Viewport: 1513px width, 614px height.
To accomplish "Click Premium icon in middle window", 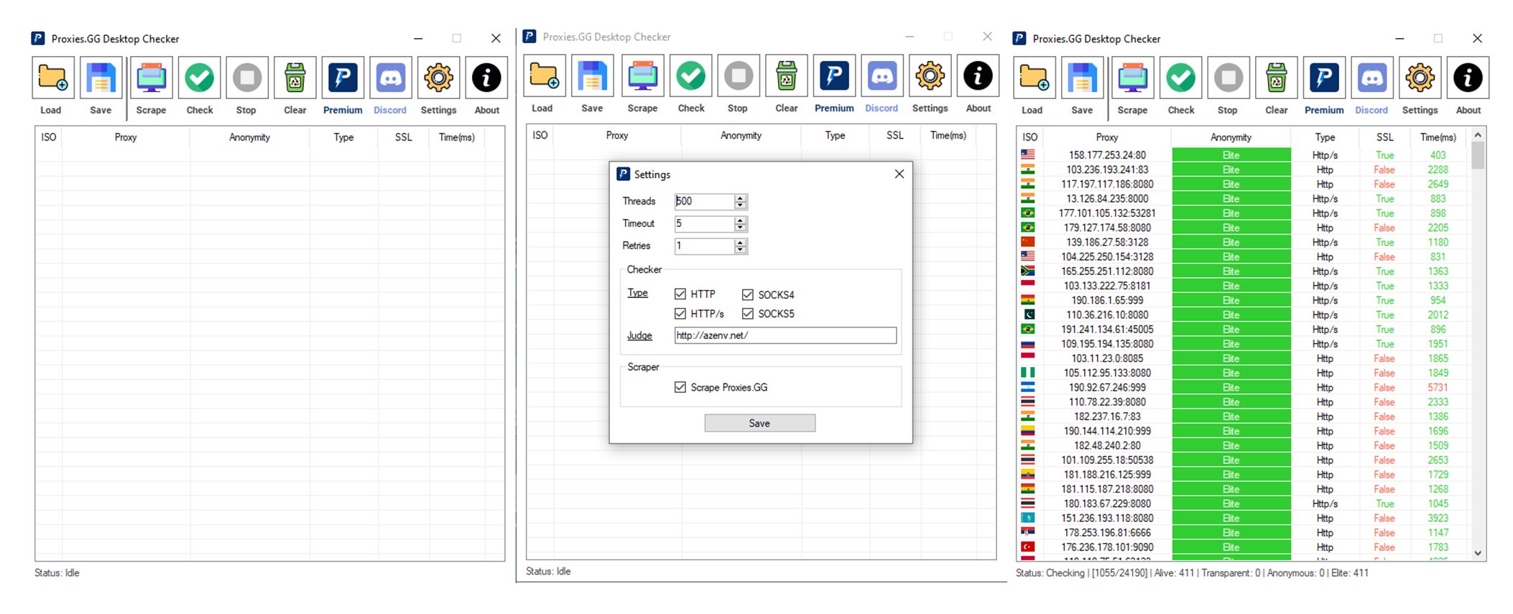I will [834, 75].
